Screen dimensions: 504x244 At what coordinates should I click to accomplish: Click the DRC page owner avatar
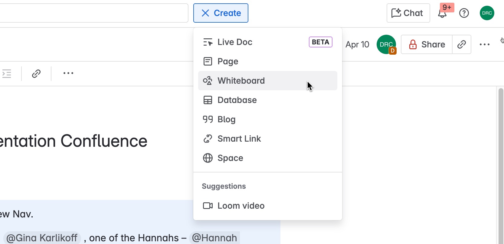click(386, 45)
